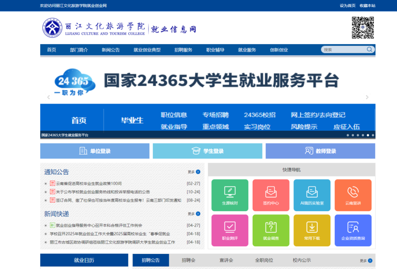Go to previous banner slide arrow
The width and height of the screenshot is (397, 269).
(49, 97)
